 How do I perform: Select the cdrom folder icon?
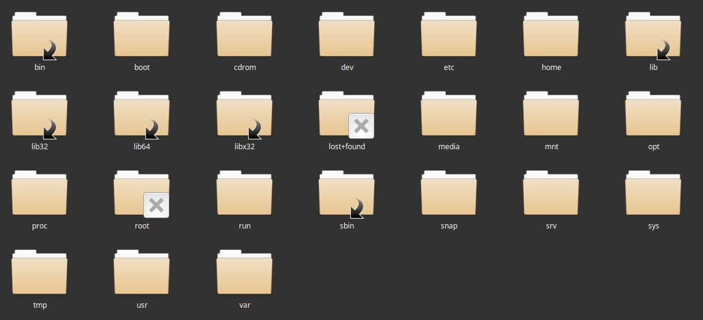pyautogui.click(x=244, y=35)
